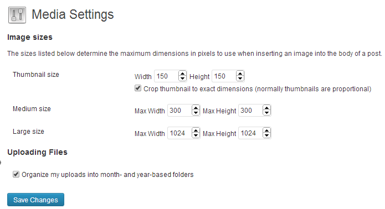Increase Large size Max Width with up arrow

click(x=196, y=130)
